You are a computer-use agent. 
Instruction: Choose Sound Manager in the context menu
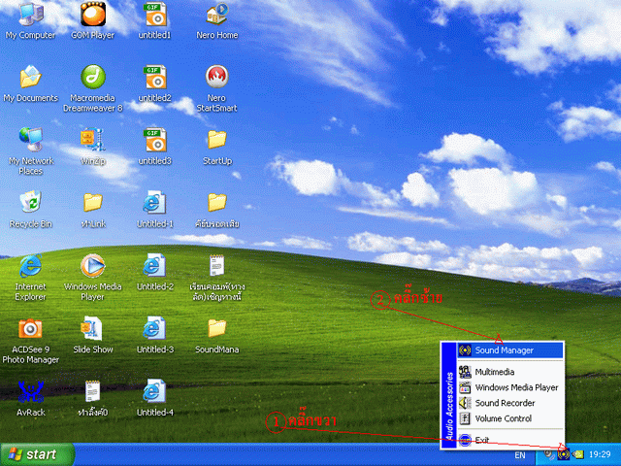(x=510, y=350)
